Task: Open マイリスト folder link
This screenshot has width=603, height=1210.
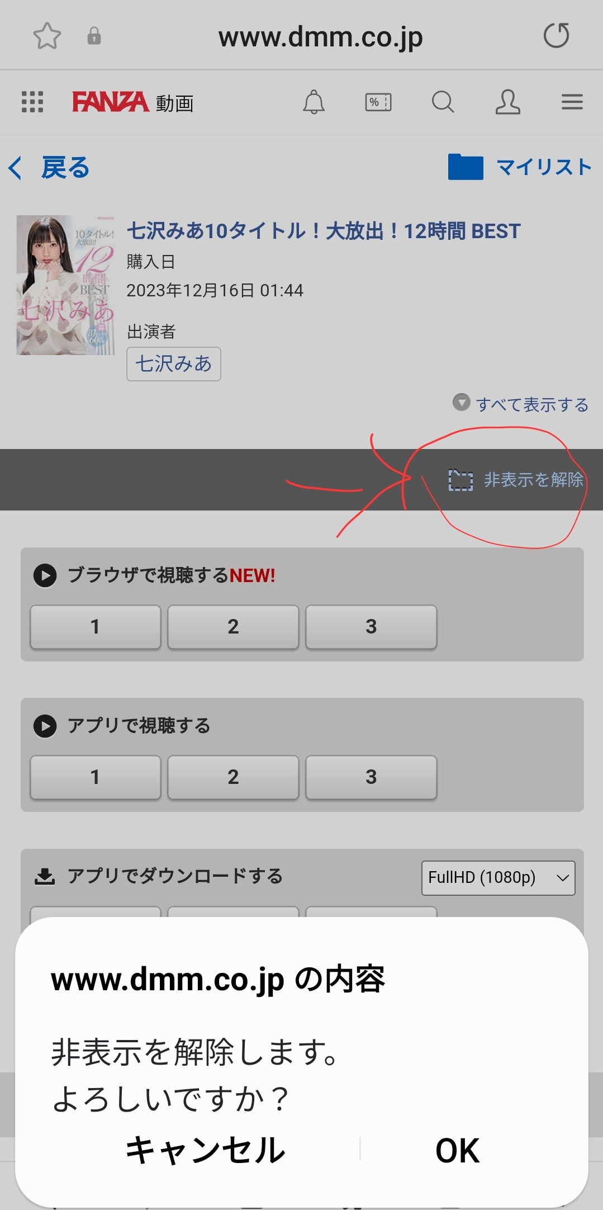Action: (520, 167)
